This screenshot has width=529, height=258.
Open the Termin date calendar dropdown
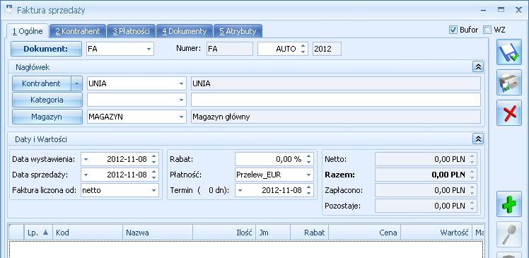click(x=240, y=190)
